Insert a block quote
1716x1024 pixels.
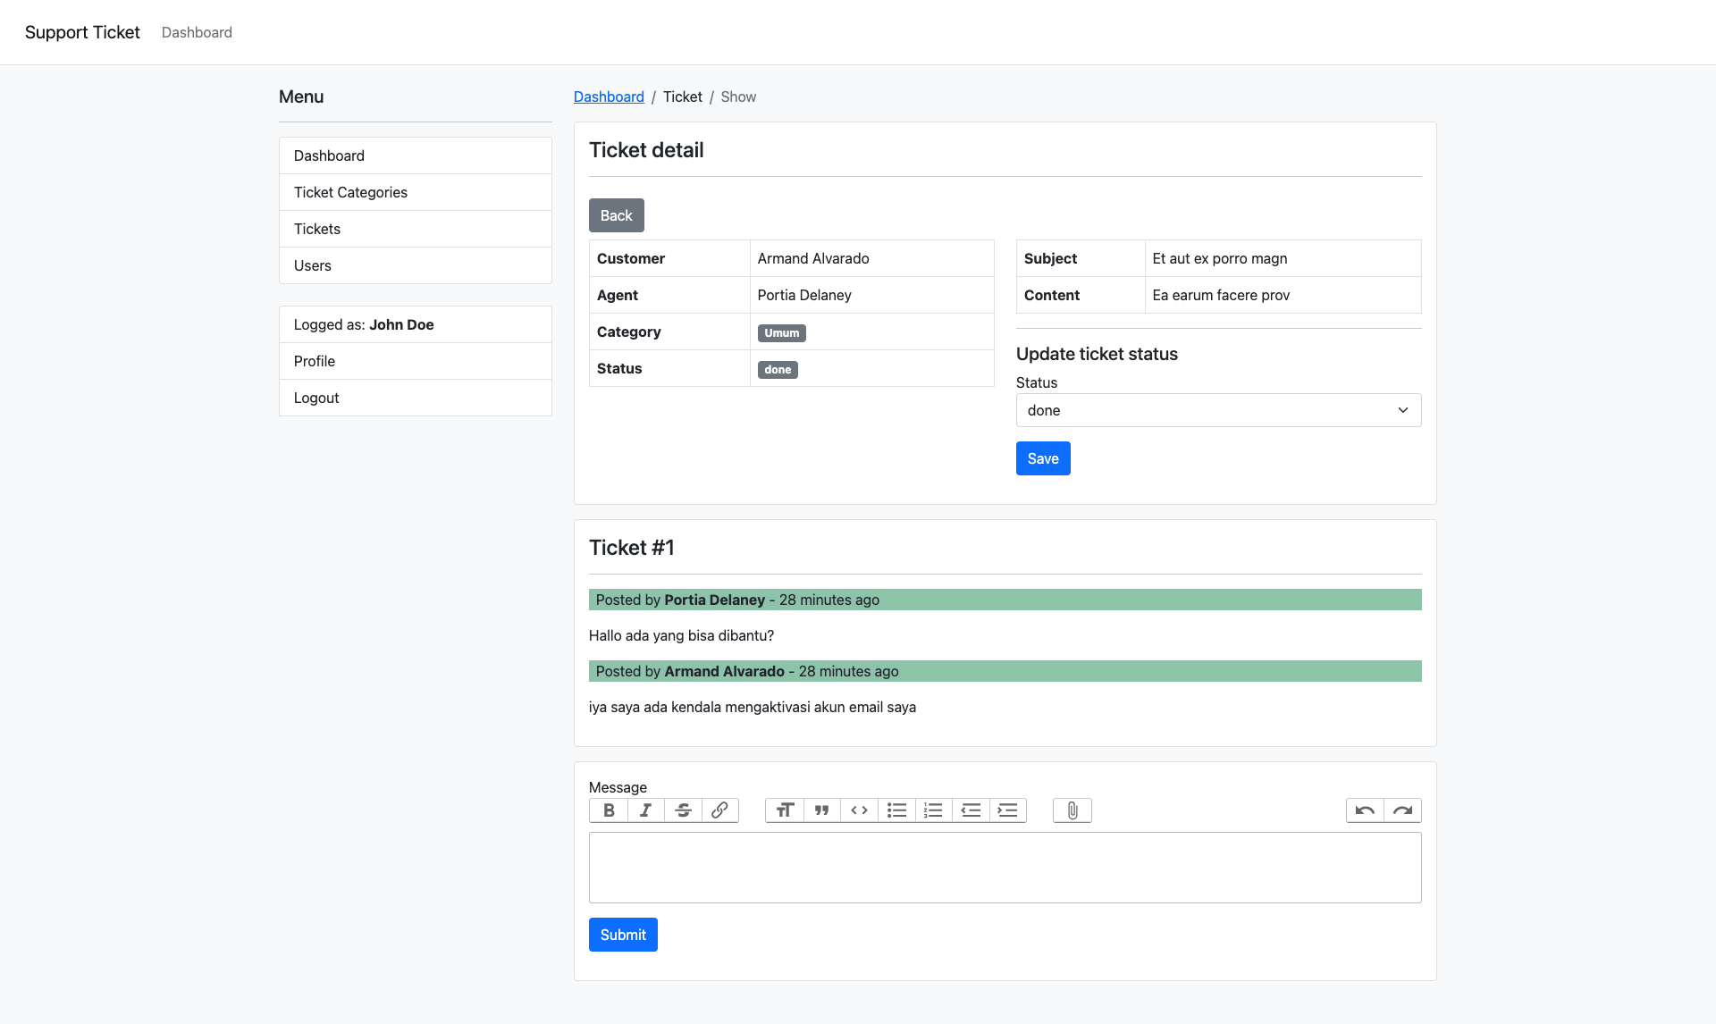point(821,810)
